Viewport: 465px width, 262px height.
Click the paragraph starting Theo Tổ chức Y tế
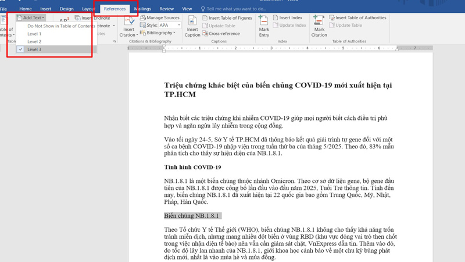pos(280,243)
